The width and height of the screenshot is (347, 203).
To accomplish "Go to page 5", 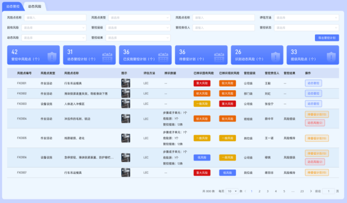I will pyautogui.click(x=284, y=191).
